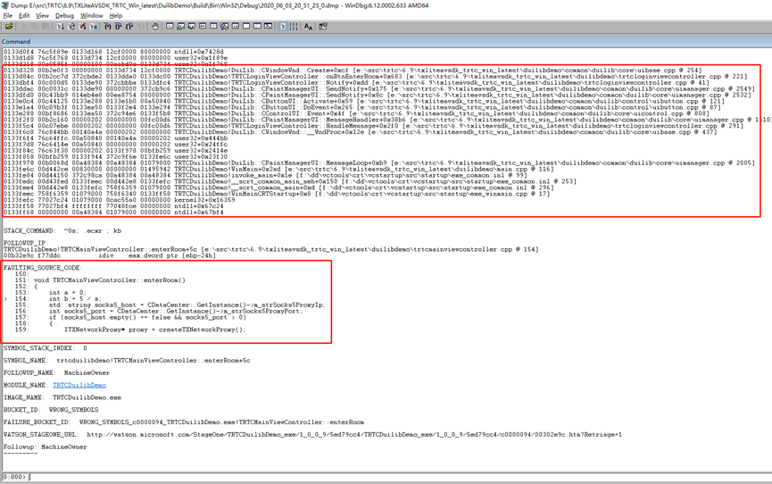The width and height of the screenshot is (772, 484).
Task: Click the Open source file icon
Action: pos(9,26)
